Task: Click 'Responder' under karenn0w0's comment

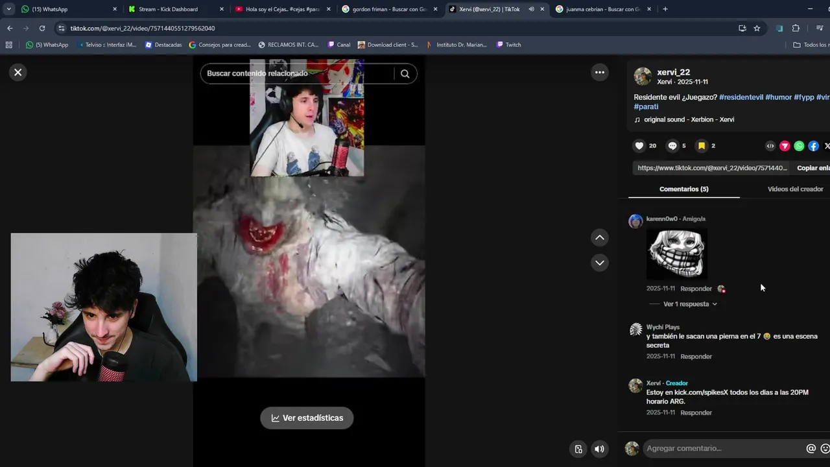Action: click(696, 289)
